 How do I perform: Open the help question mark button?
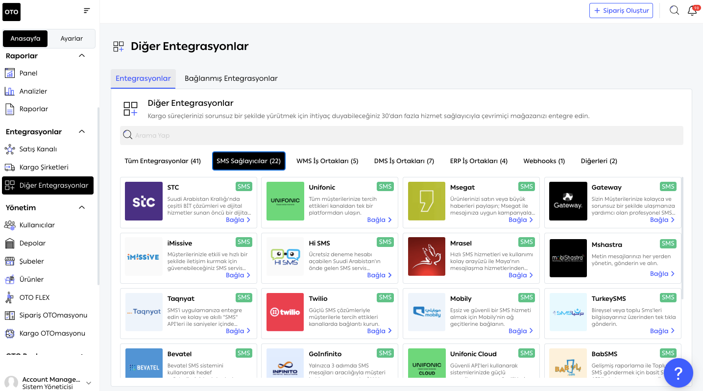point(679,373)
